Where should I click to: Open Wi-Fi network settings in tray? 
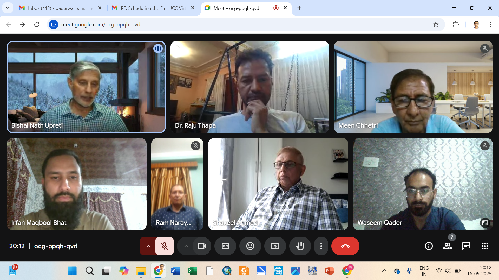tap(439, 271)
